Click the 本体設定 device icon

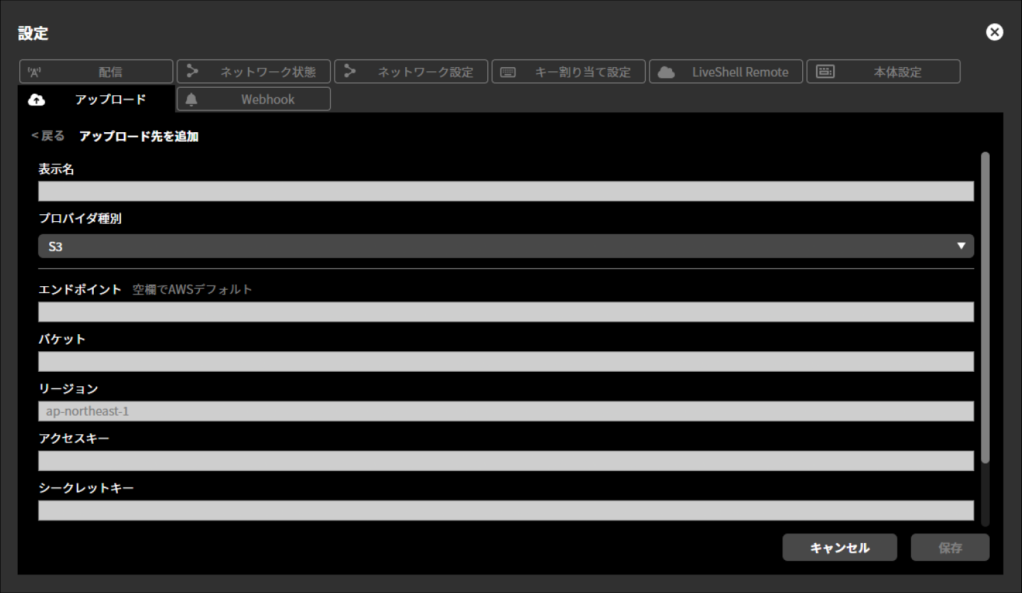pyautogui.click(x=826, y=72)
